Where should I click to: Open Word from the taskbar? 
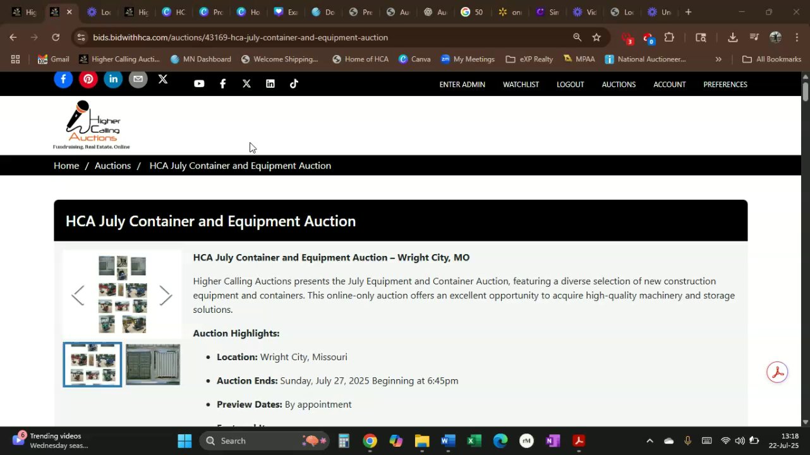[x=448, y=440]
